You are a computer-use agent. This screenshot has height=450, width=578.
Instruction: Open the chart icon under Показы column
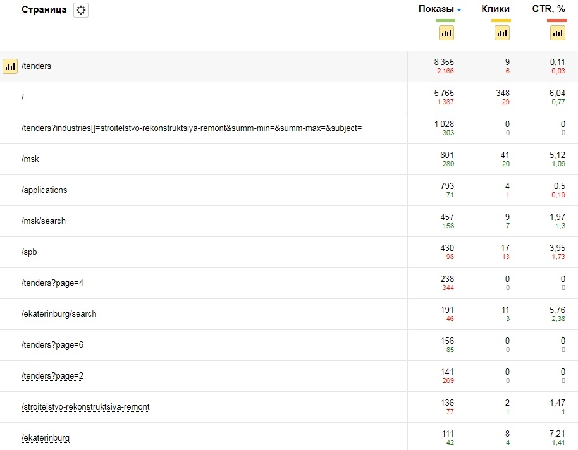point(446,32)
